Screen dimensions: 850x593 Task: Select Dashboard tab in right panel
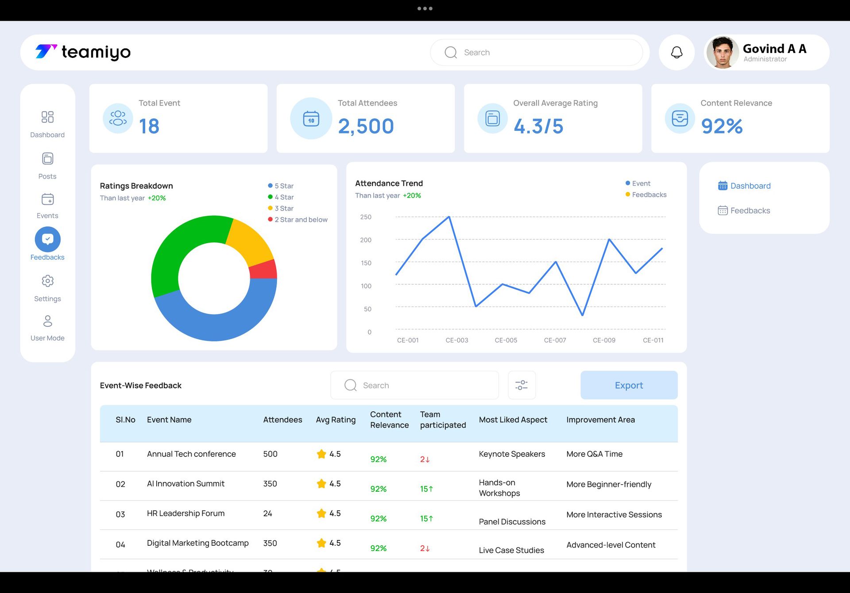(744, 186)
